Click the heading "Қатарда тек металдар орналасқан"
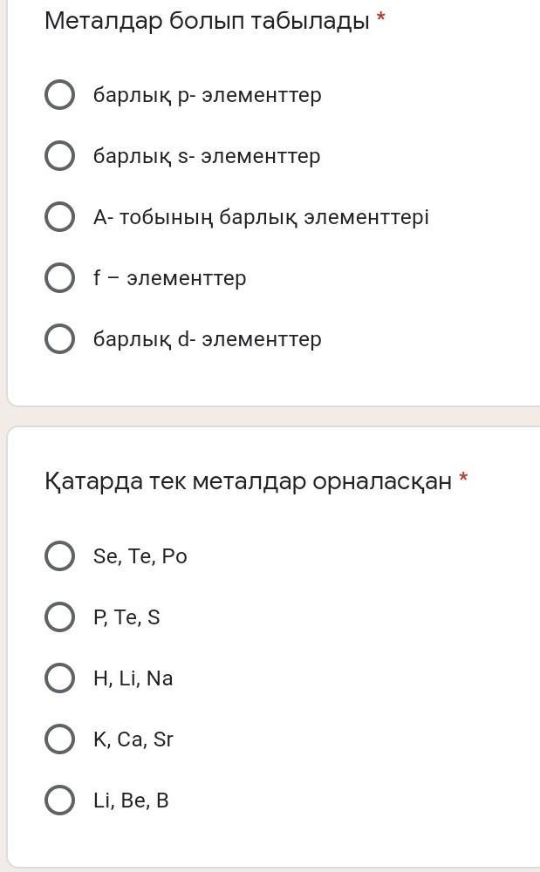Image resolution: width=540 pixels, height=872 pixels. click(249, 480)
